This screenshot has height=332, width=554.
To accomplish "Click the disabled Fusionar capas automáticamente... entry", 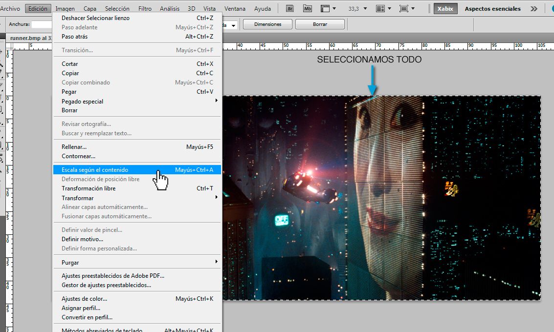I will (137, 216).
